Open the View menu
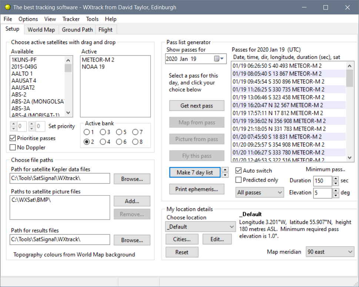 50,19
